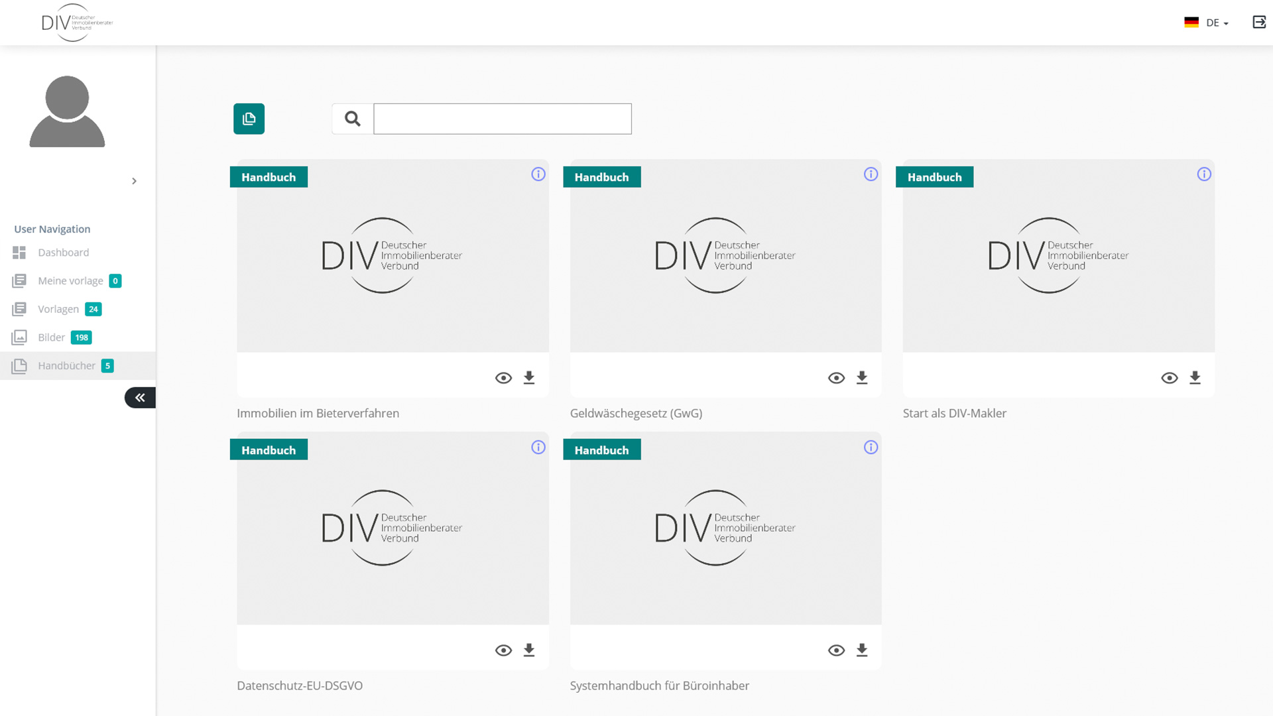Viewport: 1273px width, 716px height.
Task: Go to Dashboard in sidebar
Action: tap(63, 253)
